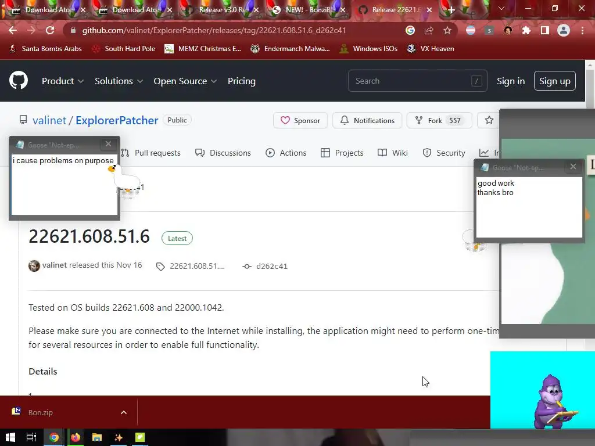Open the Discussions tab
This screenshot has height=446, width=595.
(x=223, y=153)
